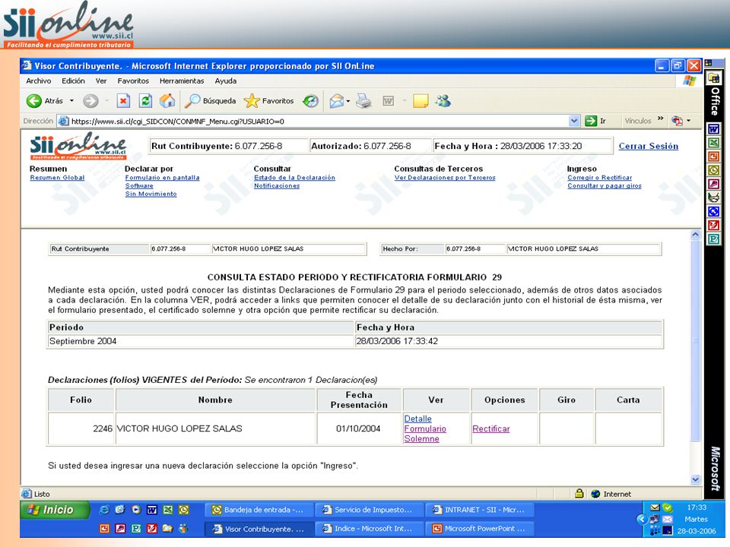Image resolution: width=730 pixels, height=547 pixels.
Task: Open the Ayuda menu
Action: 226,81
